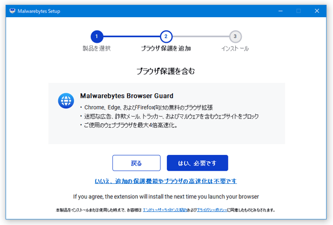This screenshot has width=333, height=225.
Task: Click the 迷惑な広告 bullet line
Action: [170, 116]
